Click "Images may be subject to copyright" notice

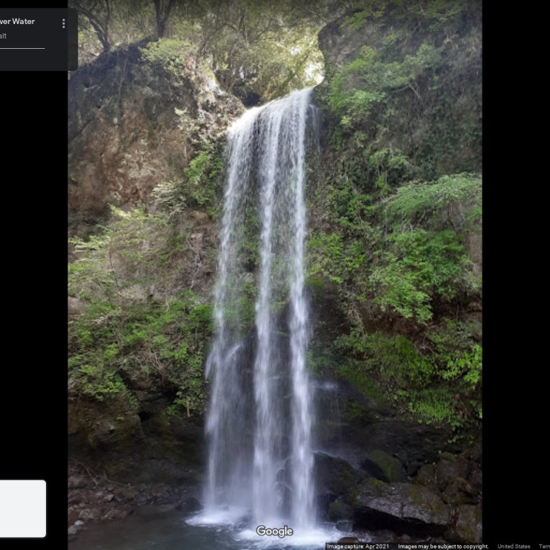[443, 547]
